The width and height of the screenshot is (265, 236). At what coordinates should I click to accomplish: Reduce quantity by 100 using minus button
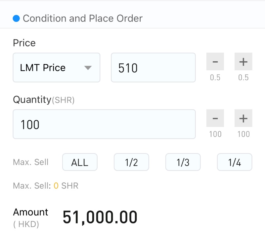coord(215,118)
